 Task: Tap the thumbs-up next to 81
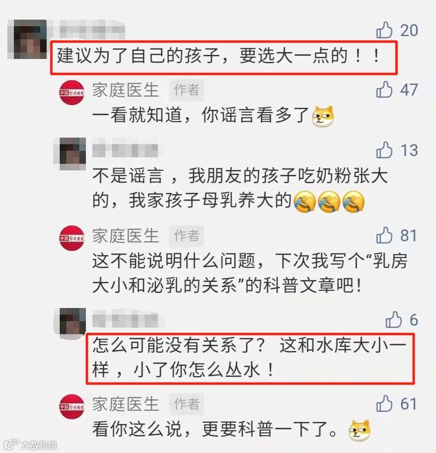point(384,235)
